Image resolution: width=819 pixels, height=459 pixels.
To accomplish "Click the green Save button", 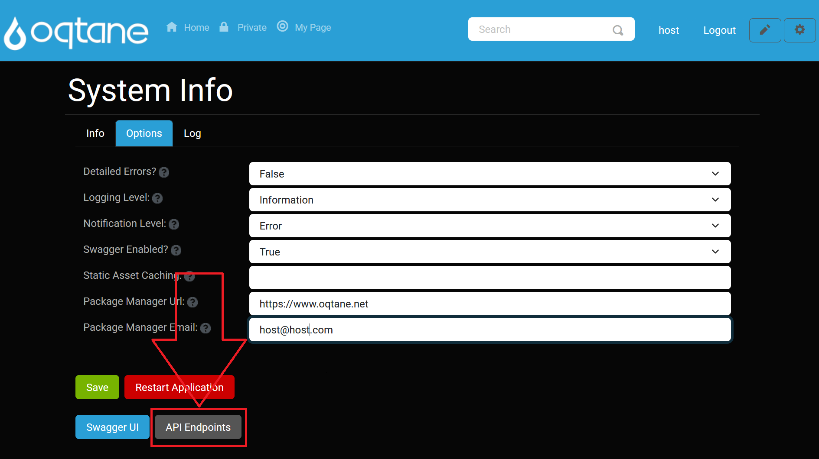I will [x=97, y=387].
